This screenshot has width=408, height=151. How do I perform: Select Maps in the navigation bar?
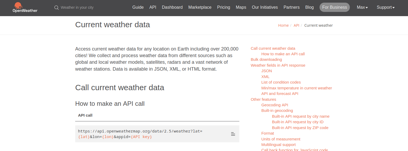[241, 7]
